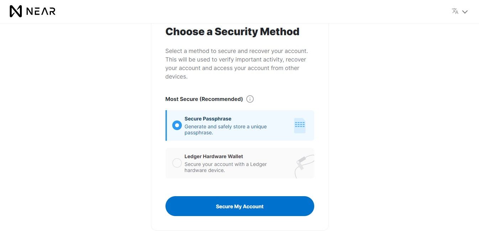Click the Most Secure (Recommended) label

[x=204, y=99]
